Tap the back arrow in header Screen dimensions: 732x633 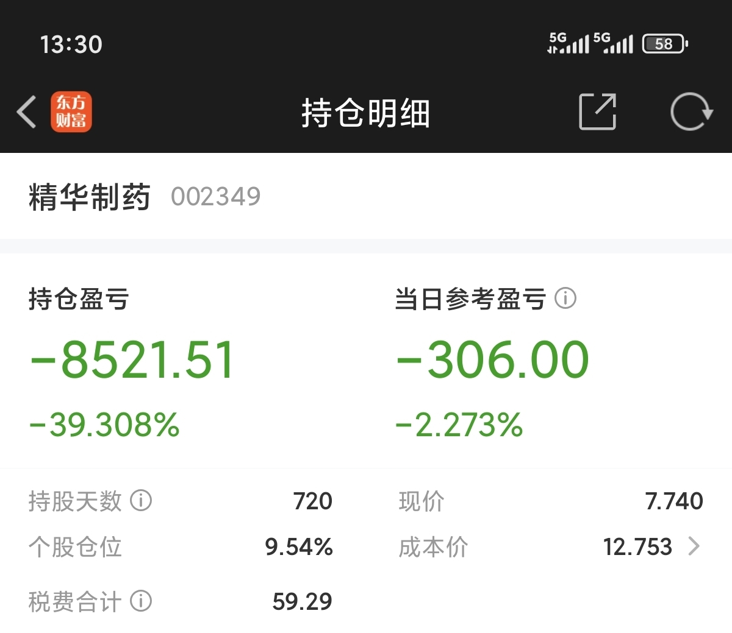click(x=26, y=112)
